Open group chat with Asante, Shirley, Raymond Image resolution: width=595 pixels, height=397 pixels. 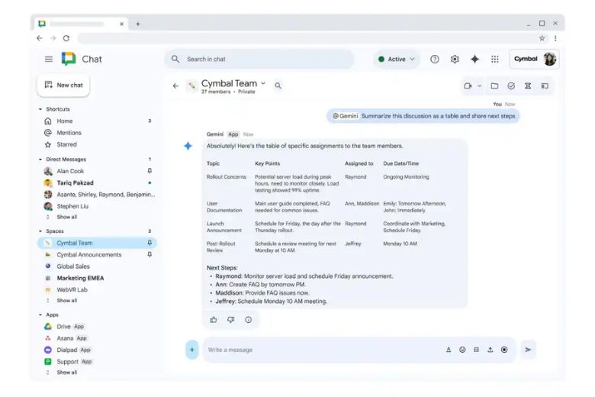click(97, 195)
